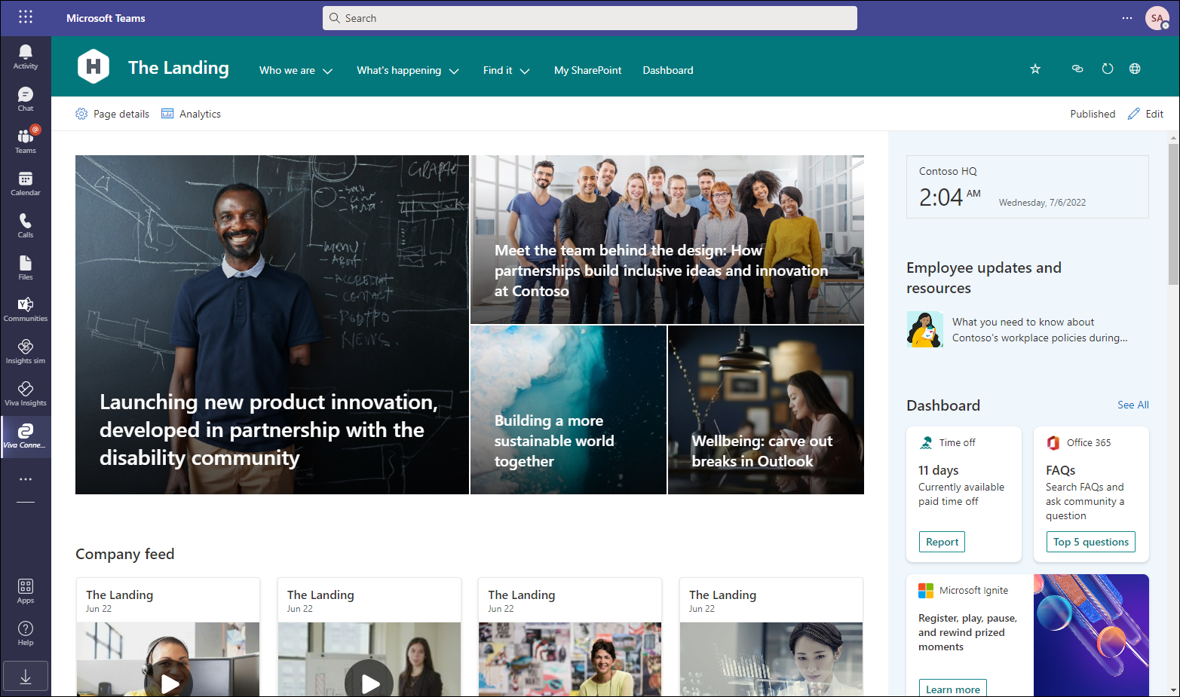Open the Office 365 FAQs card
The height and width of the screenshot is (697, 1180).
(1091, 494)
